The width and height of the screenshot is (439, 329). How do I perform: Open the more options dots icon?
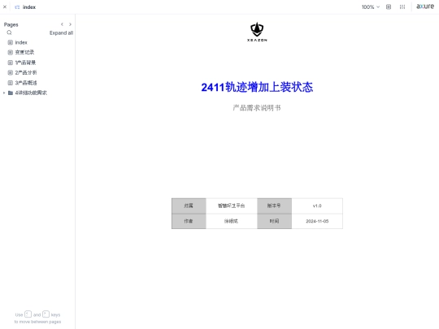(x=402, y=7)
